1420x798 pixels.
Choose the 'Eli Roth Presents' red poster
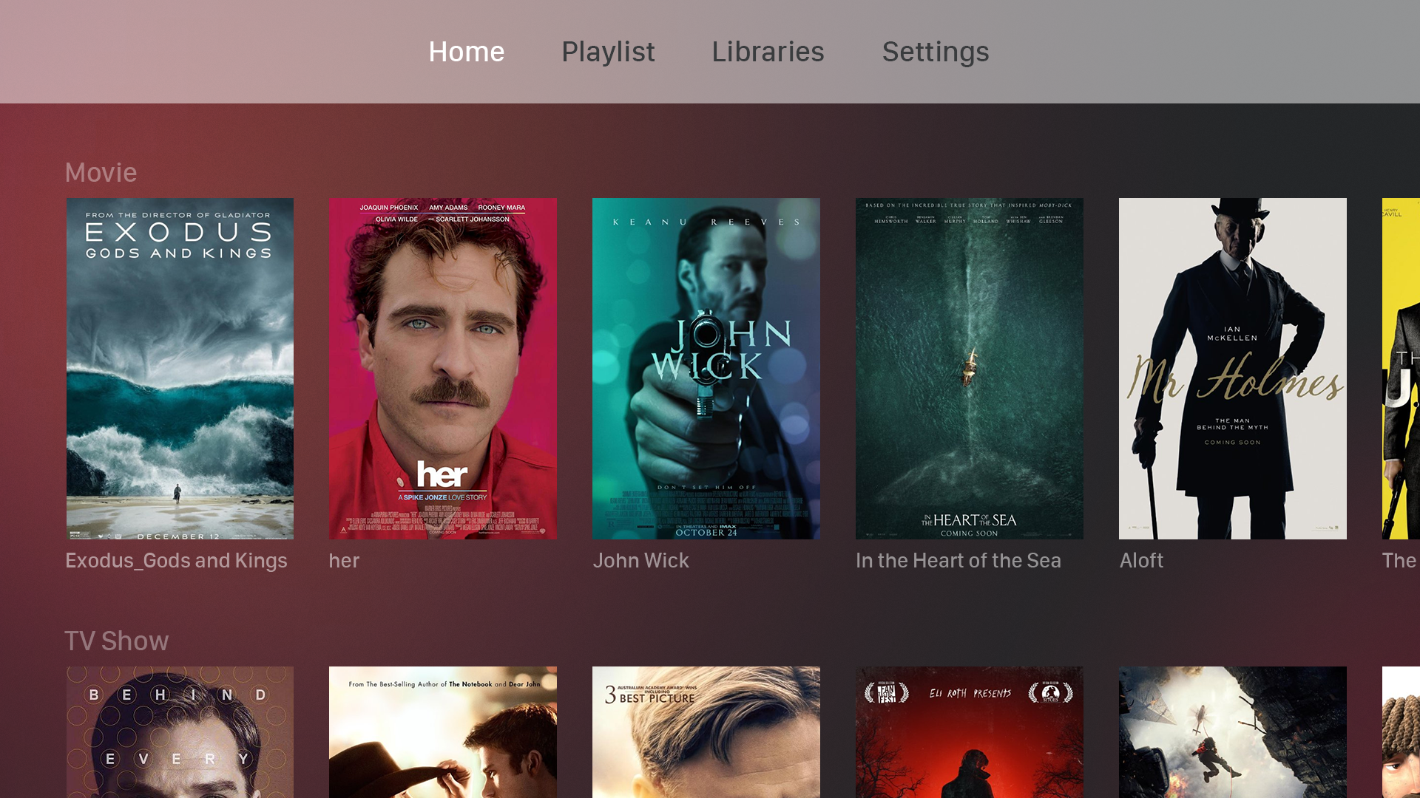[970, 732]
